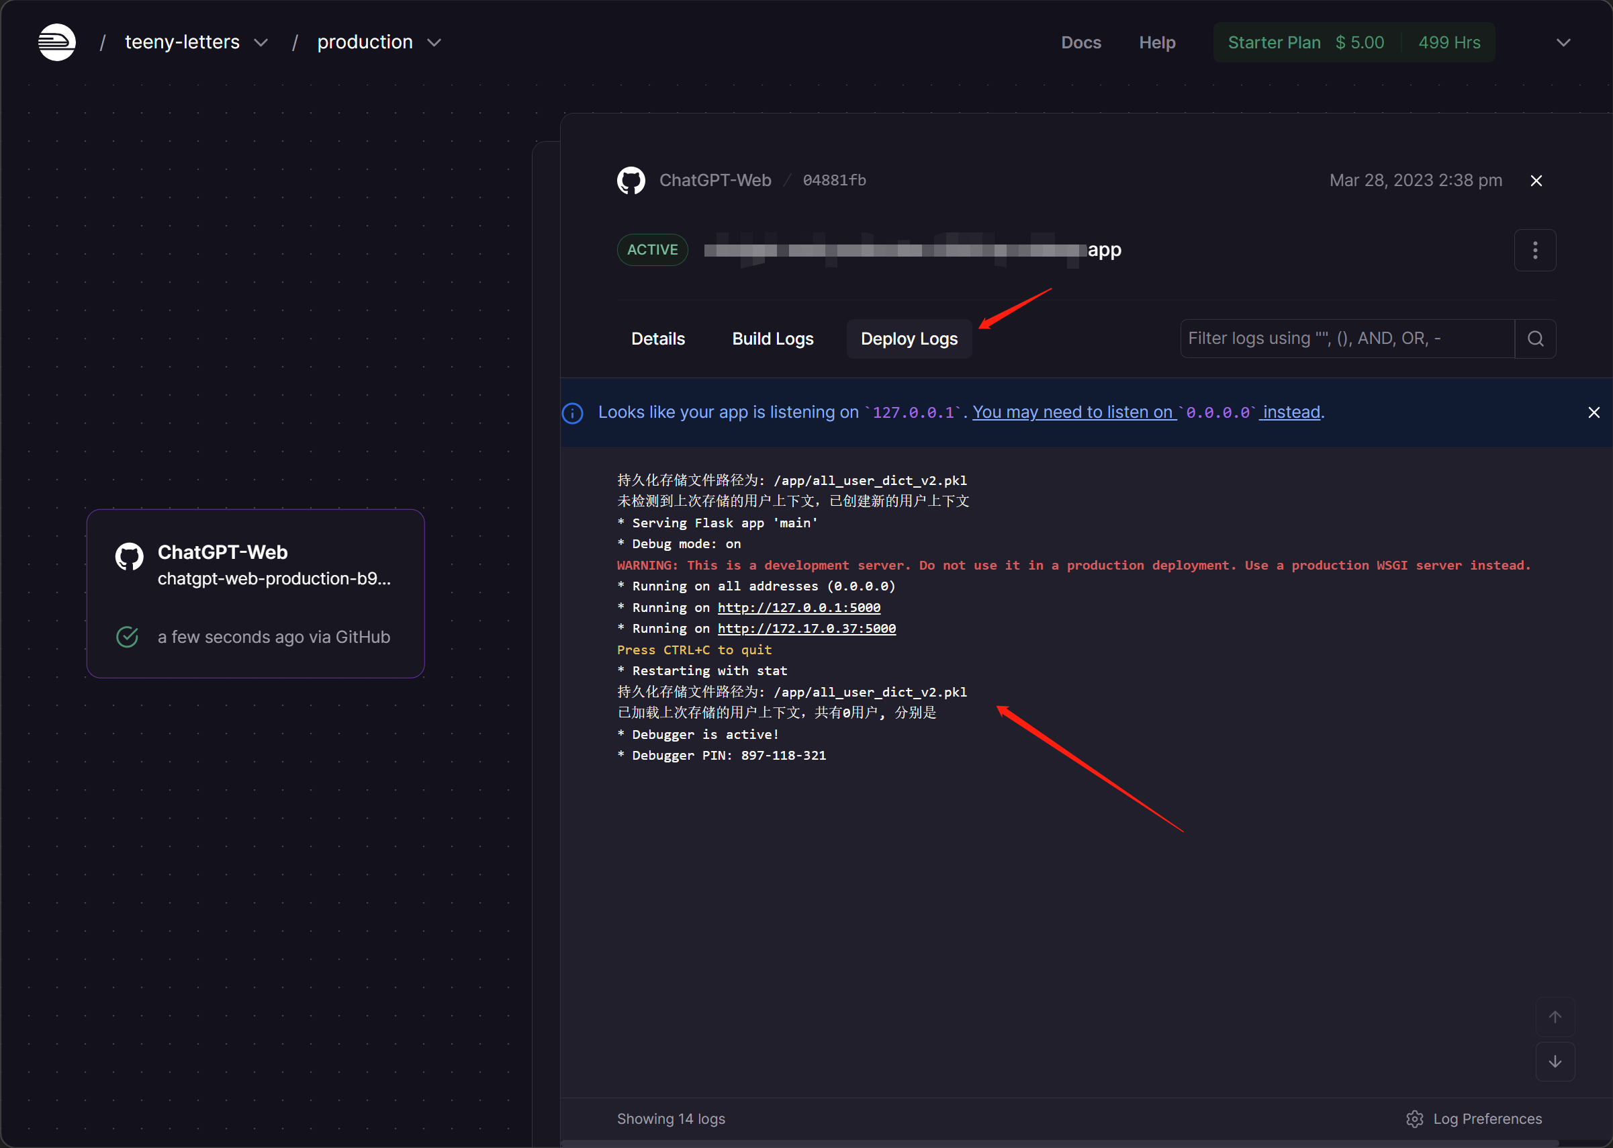Open the Help link
This screenshot has height=1148, width=1613.
(x=1157, y=42)
